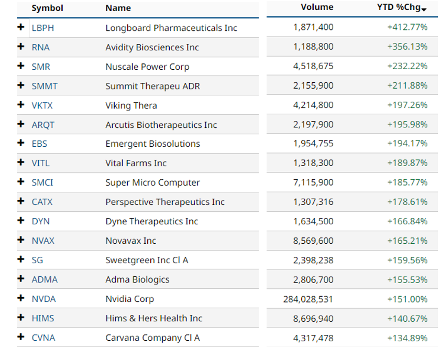Click the Name column header
Image resolution: width=441 pixels, height=347 pixels.
tap(118, 8)
